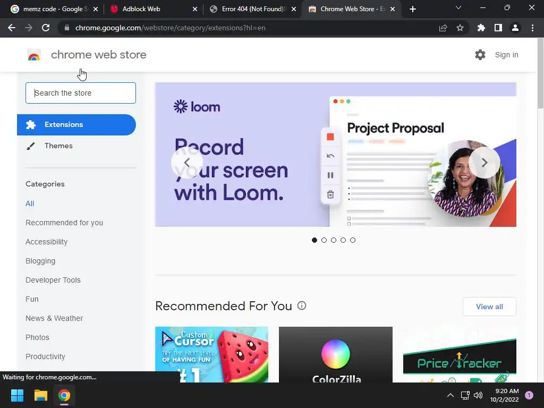Select second carousel dot indicator

point(324,240)
